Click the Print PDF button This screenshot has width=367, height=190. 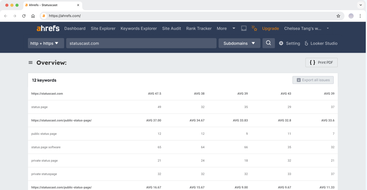point(321,63)
